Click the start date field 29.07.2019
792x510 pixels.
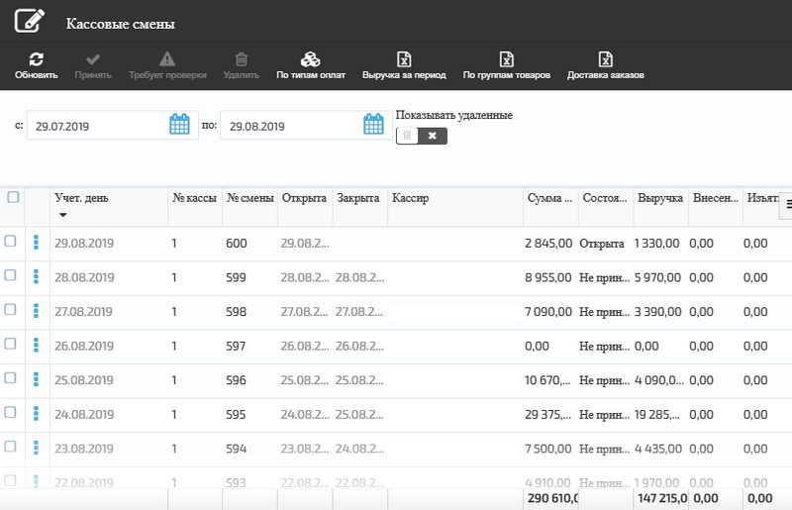[x=97, y=126]
